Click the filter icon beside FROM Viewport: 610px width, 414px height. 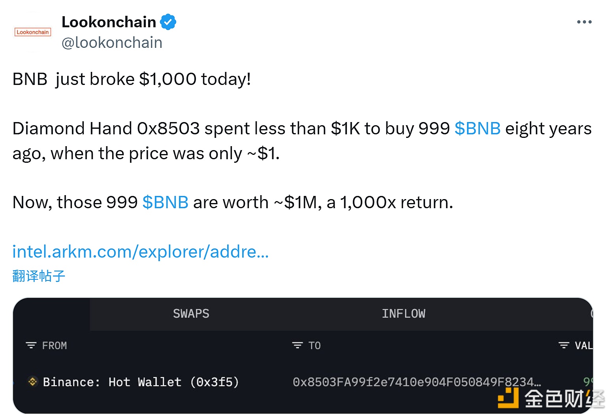[31, 345]
